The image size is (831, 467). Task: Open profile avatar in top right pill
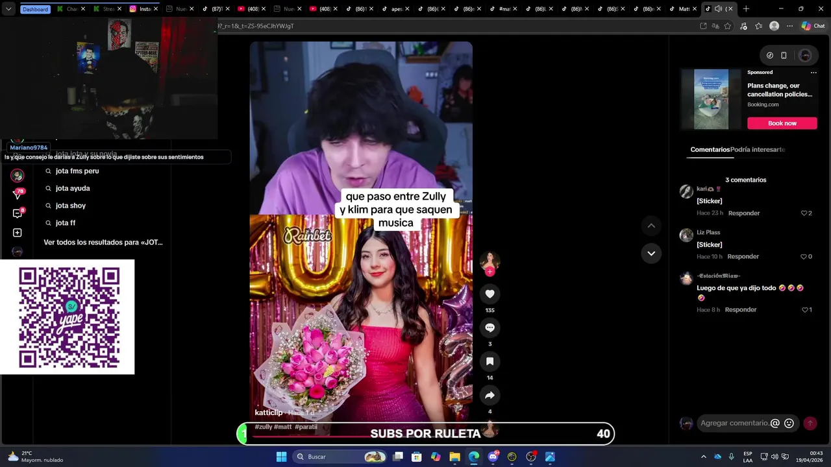coord(805,55)
